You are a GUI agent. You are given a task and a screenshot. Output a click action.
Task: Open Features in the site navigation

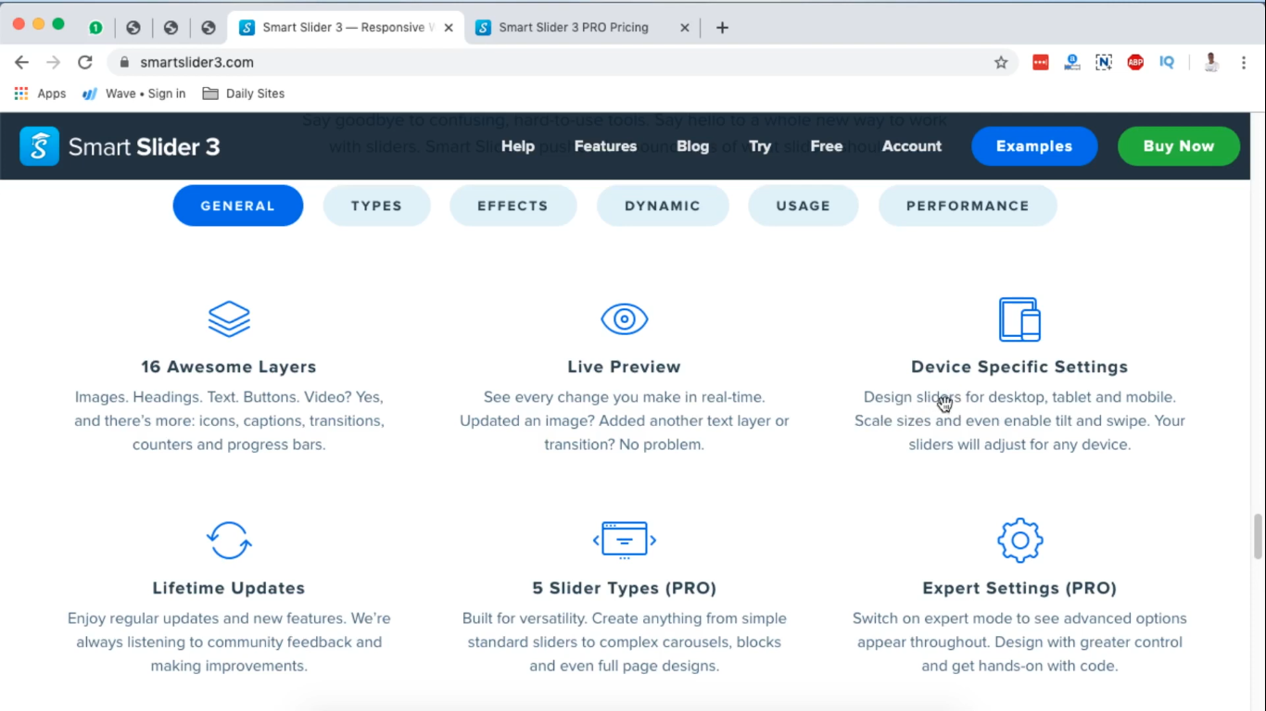(605, 146)
